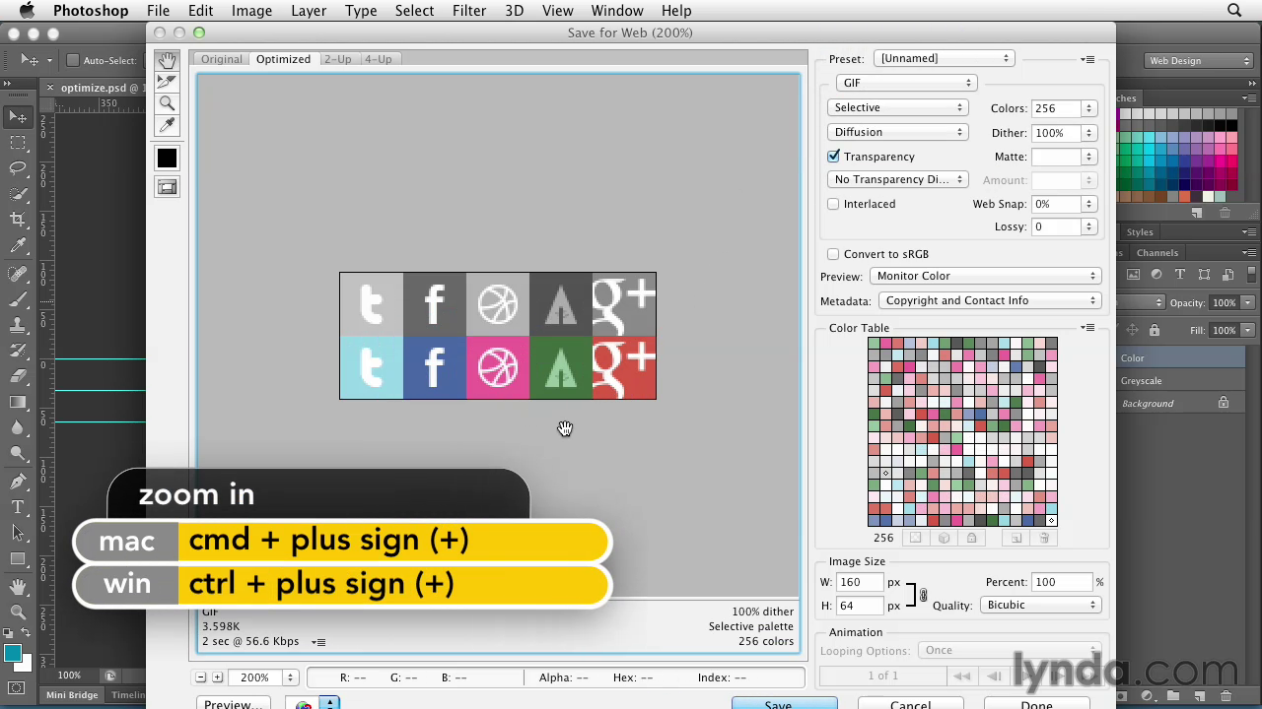Image resolution: width=1262 pixels, height=709 pixels.
Task: Select the Path Selection tool
Action: [x=18, y=533]
